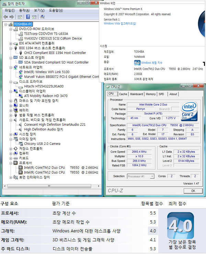Screen dimensions: 206x254
Task: Click the keyboard category icon in the tree
Action: tap(15, 158)
